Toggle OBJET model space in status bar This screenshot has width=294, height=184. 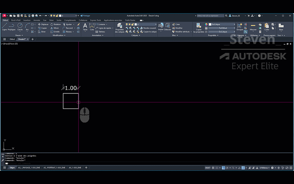coord(208,168)
